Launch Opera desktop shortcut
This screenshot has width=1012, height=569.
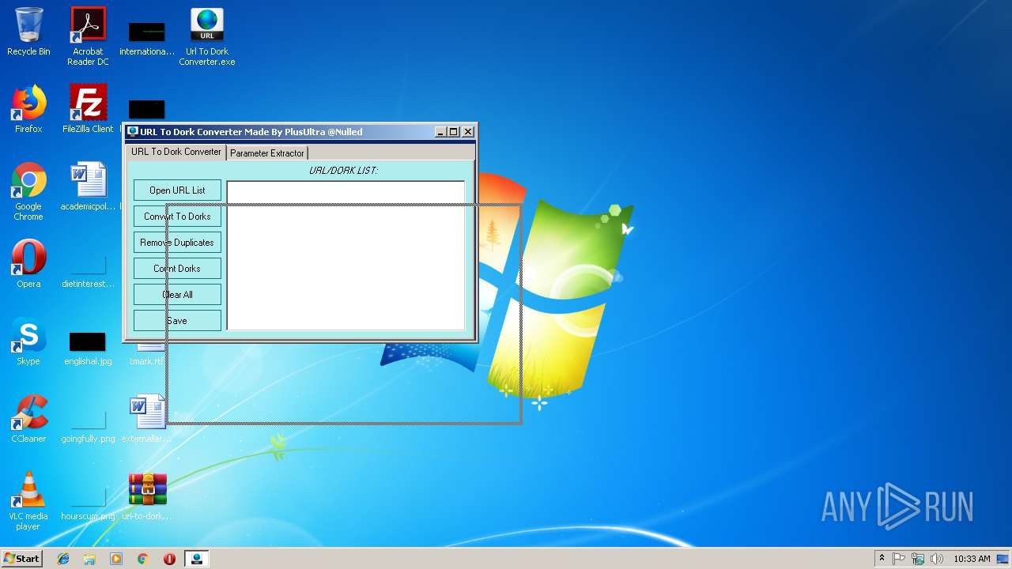tap(28, 264)
